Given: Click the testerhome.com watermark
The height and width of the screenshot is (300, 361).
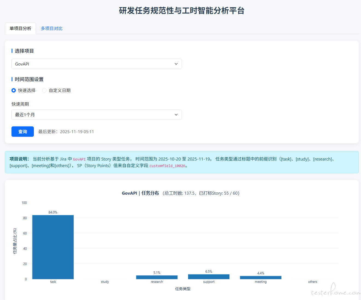Looking at the screenshot, I should pos(335,292).
